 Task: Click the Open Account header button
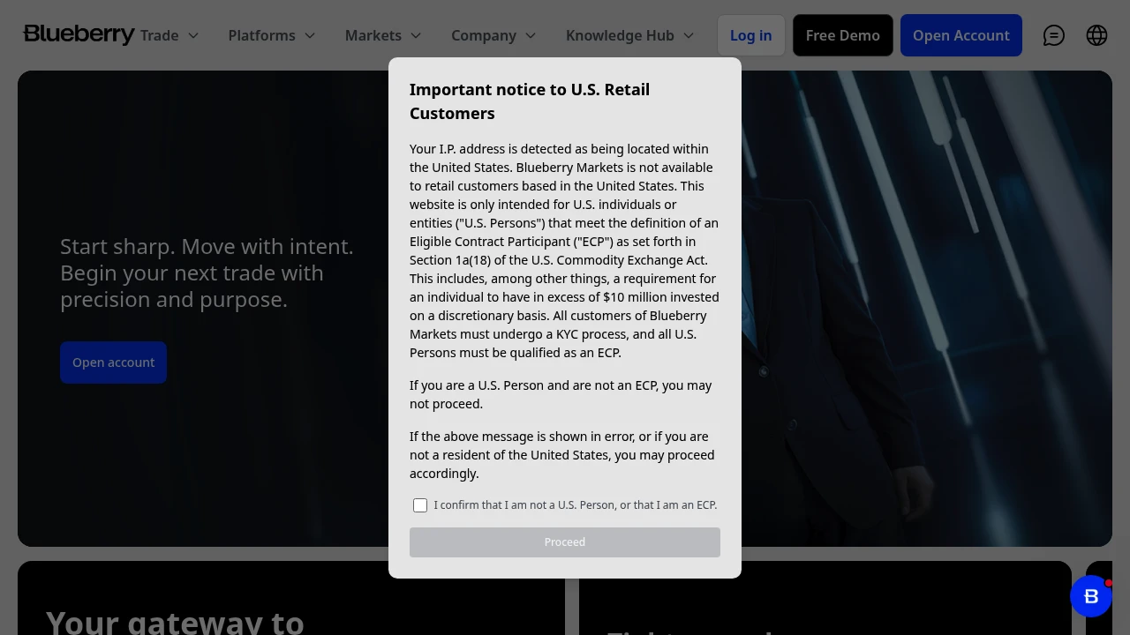pyautogui.click(x=961, y=35)
